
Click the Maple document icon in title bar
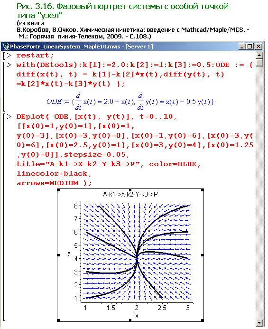[6, 47]
